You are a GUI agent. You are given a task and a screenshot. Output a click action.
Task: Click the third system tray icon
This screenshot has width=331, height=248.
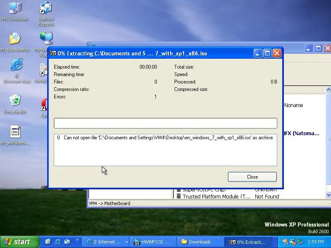(300, 242)
